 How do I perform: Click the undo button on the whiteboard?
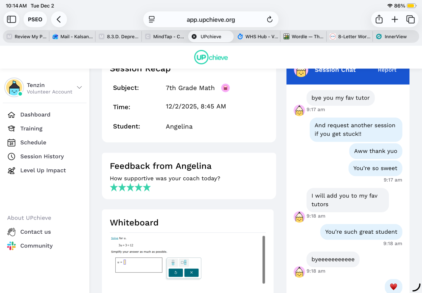[x=176, y=273]
